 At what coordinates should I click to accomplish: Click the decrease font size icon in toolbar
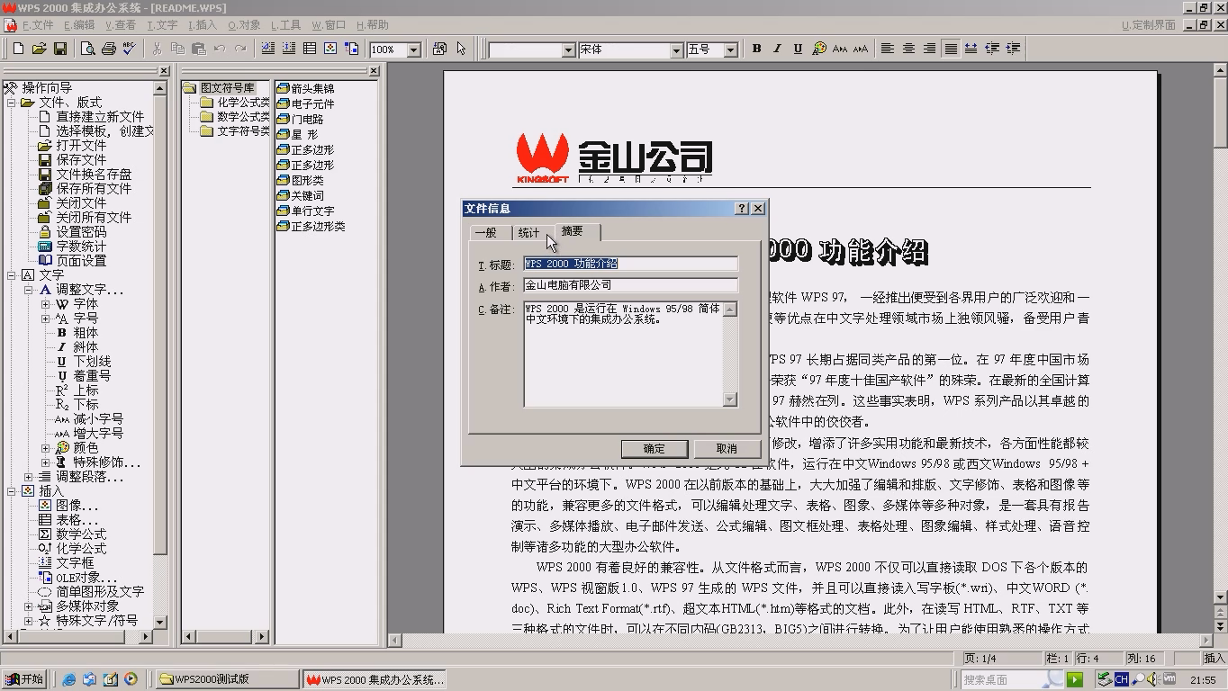tap(840, 49)
